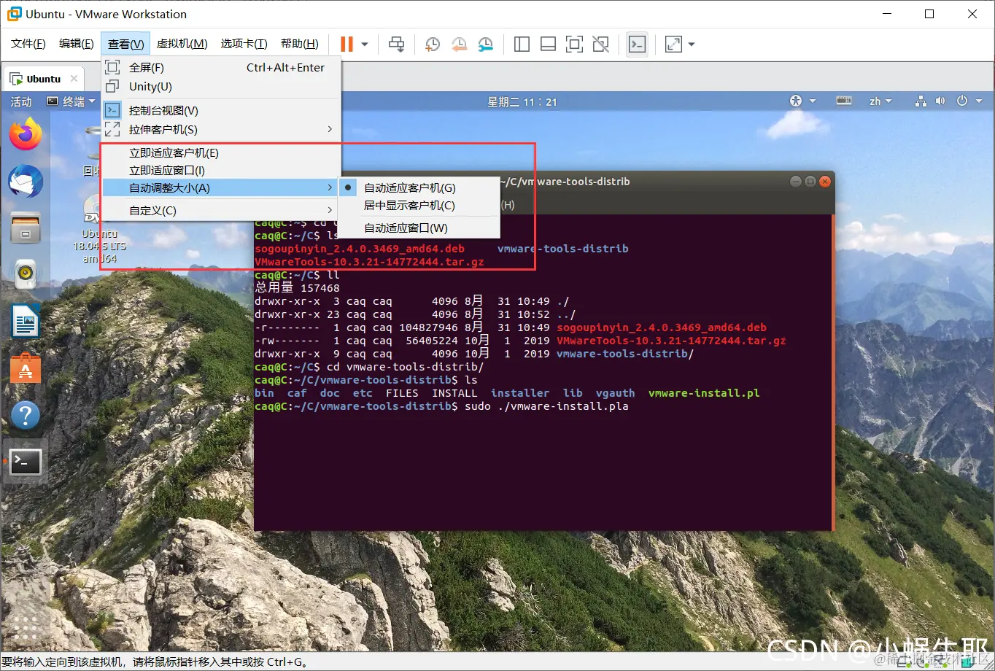Screen dimensions: 995x671
Task: Click the Terminal icon in dock
Action: [x=26, y=462]
